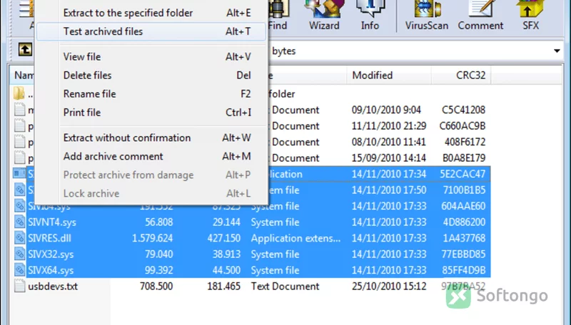Screen dimensions: 571x325
Task: Click size value 1.579.624 of SIVRES.dll
Action: [152, 238]
